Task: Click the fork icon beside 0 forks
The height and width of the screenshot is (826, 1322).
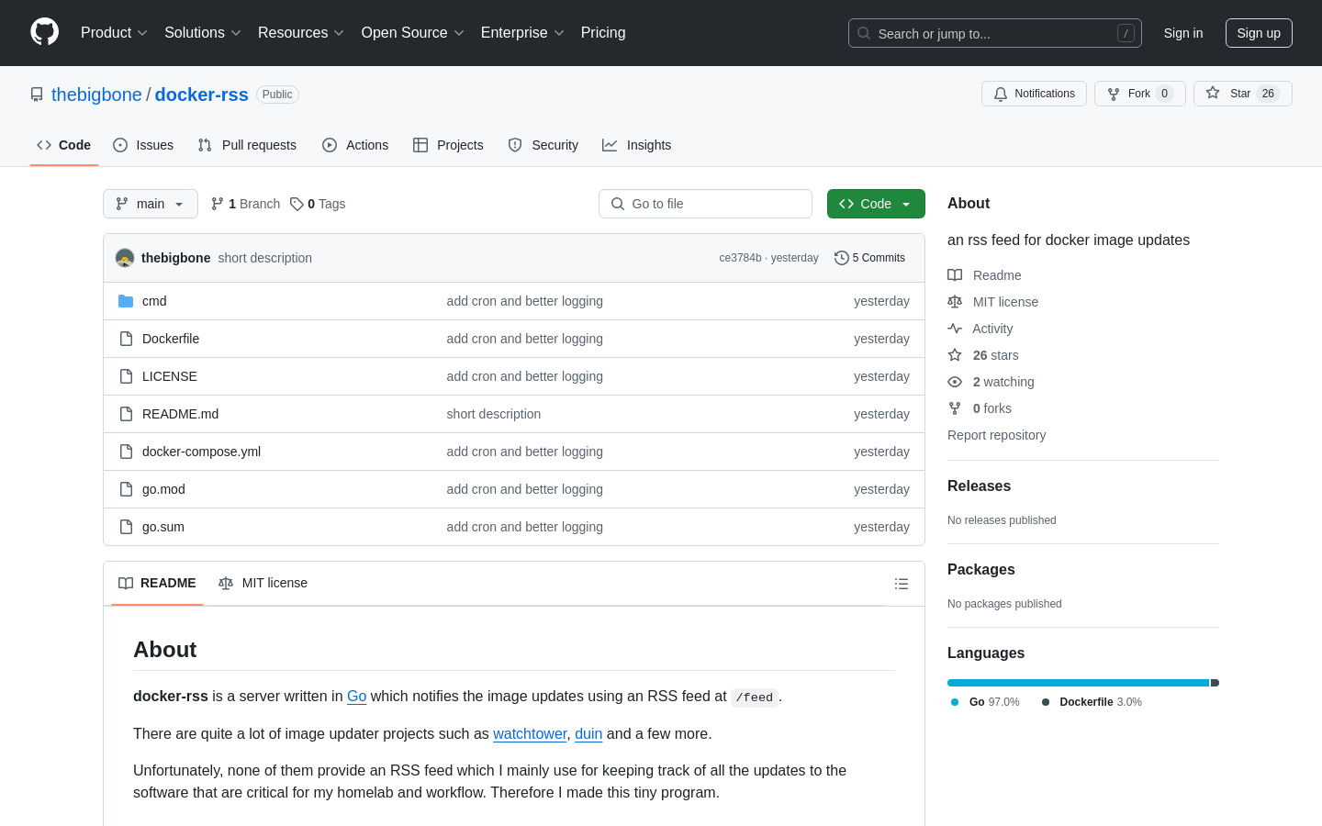Action: point(955,408)
